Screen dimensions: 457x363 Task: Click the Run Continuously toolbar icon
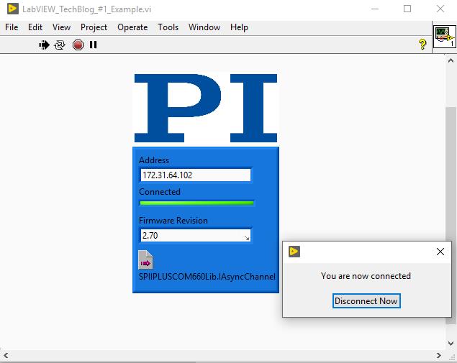60,45
